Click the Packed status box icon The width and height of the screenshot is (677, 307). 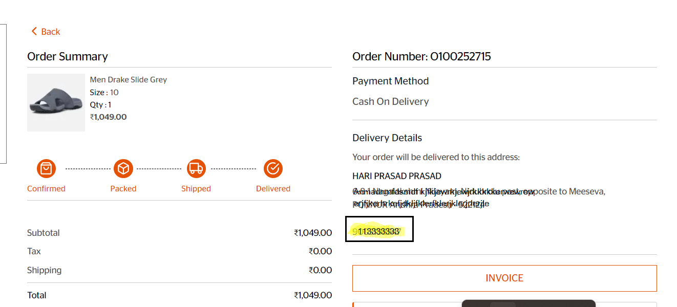[123, 168]
